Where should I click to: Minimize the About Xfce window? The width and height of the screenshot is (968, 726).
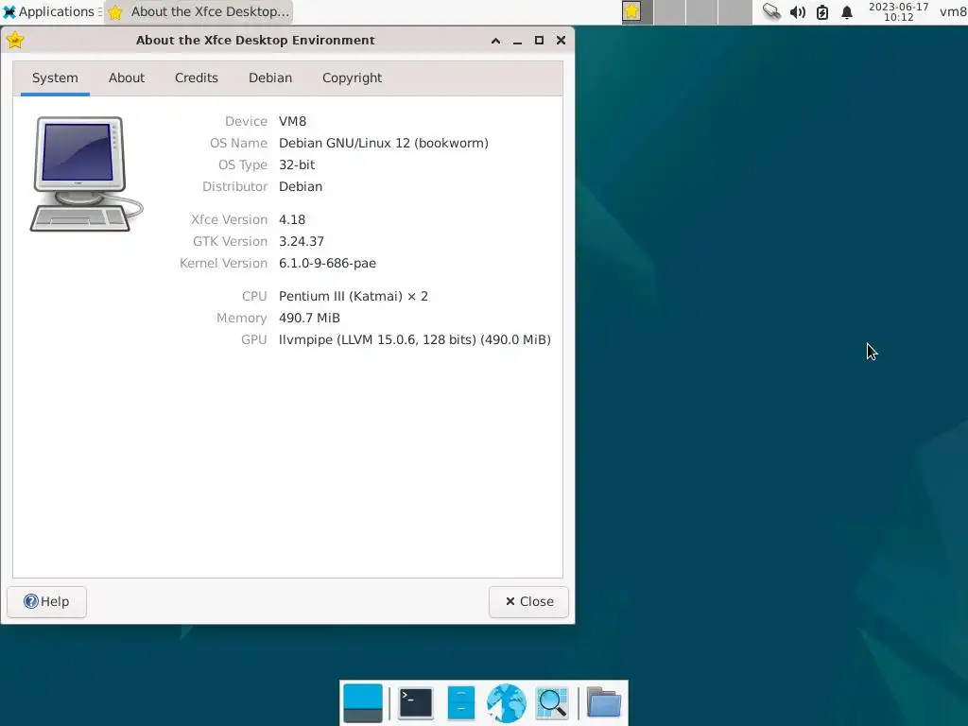pos(517,41)
